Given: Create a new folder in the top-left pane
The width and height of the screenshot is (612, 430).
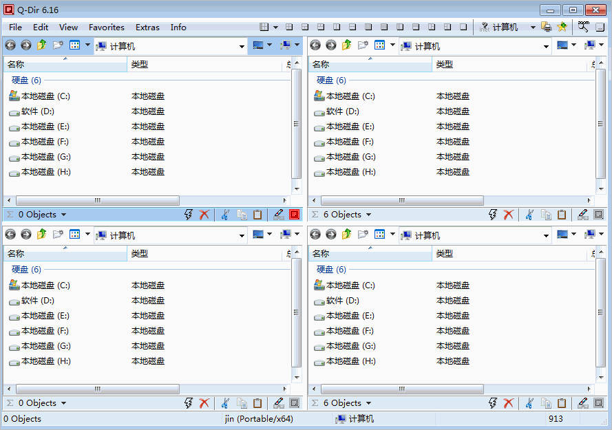Looking at the screenshot, I should click(x=58, y=45).
